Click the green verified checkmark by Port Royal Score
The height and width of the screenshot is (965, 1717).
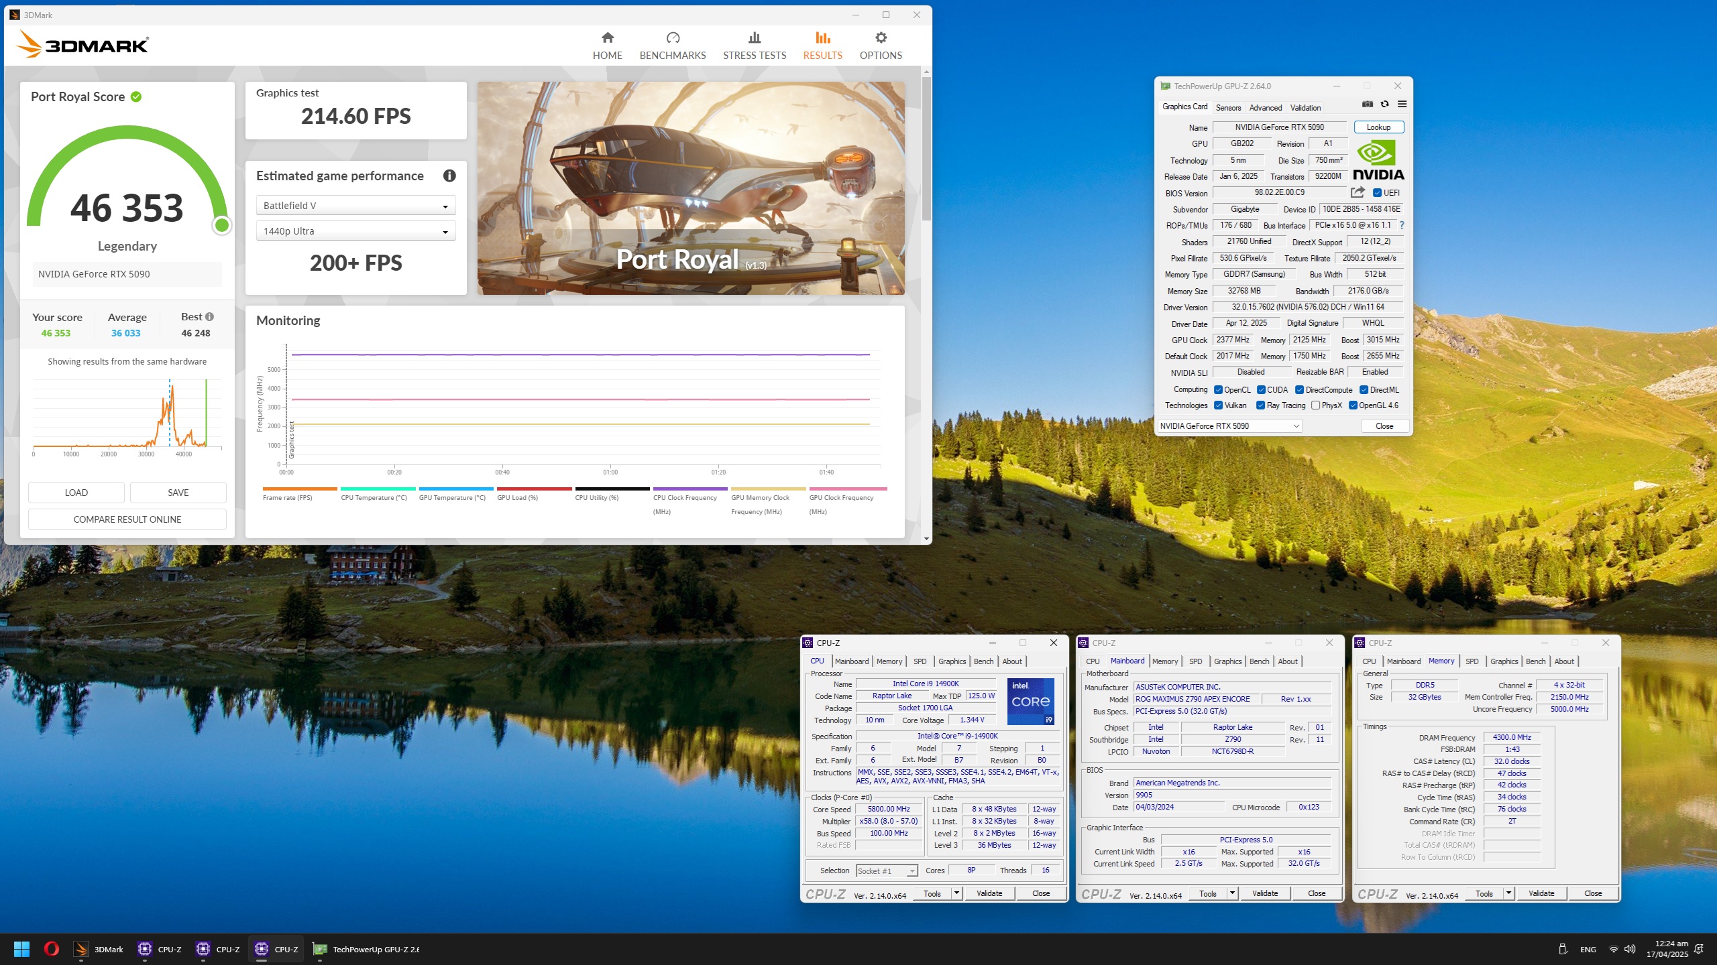click(x=136, y=96)
